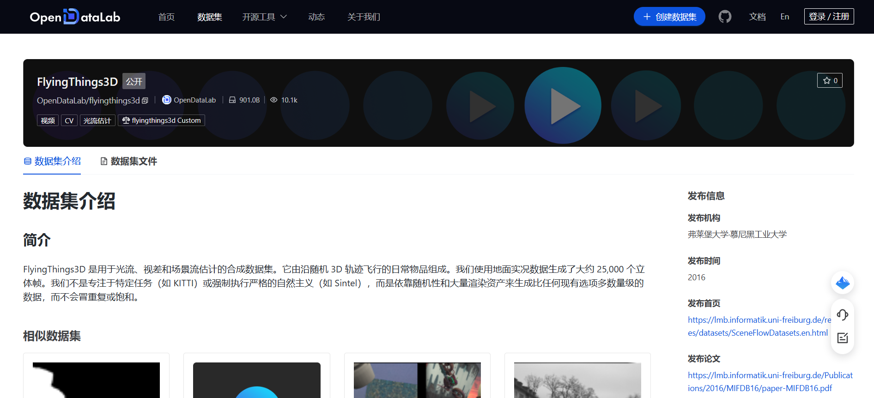The height and width of the screenshot is (398, 874).
Task: Click the OpenDataLab publisher avatar icon
Action: 167,100
